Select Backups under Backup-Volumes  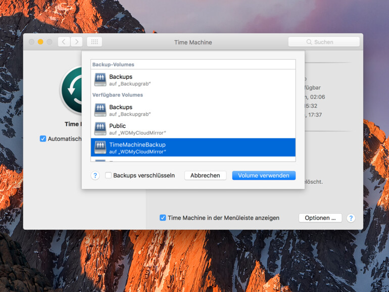[x=193, y=80]
